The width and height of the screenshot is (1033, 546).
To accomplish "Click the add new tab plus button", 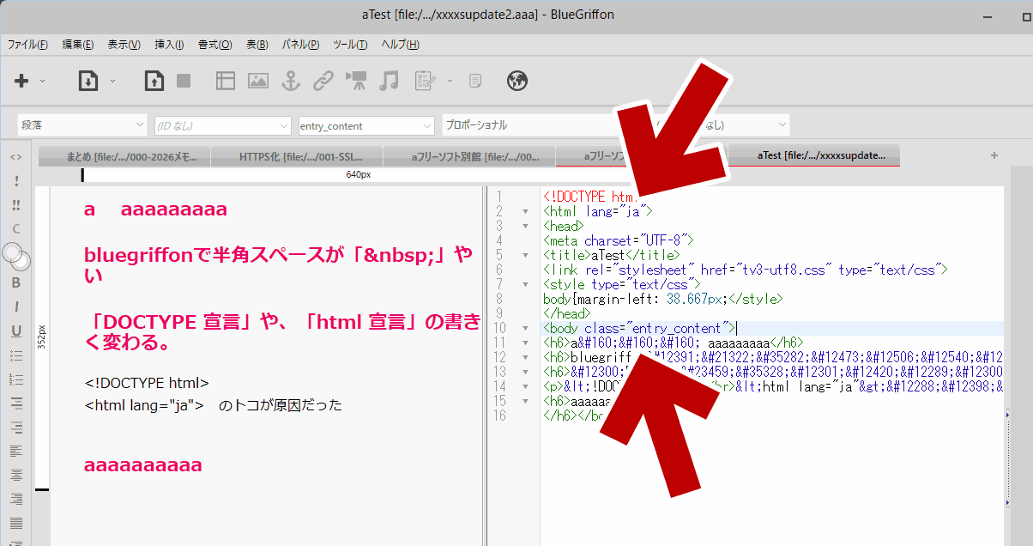I will point(994,155).
